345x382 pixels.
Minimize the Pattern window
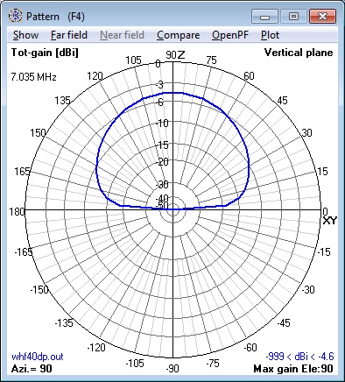click(264, 16)
